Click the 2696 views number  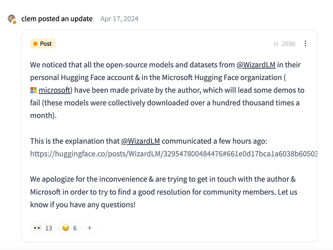[288, 44]
